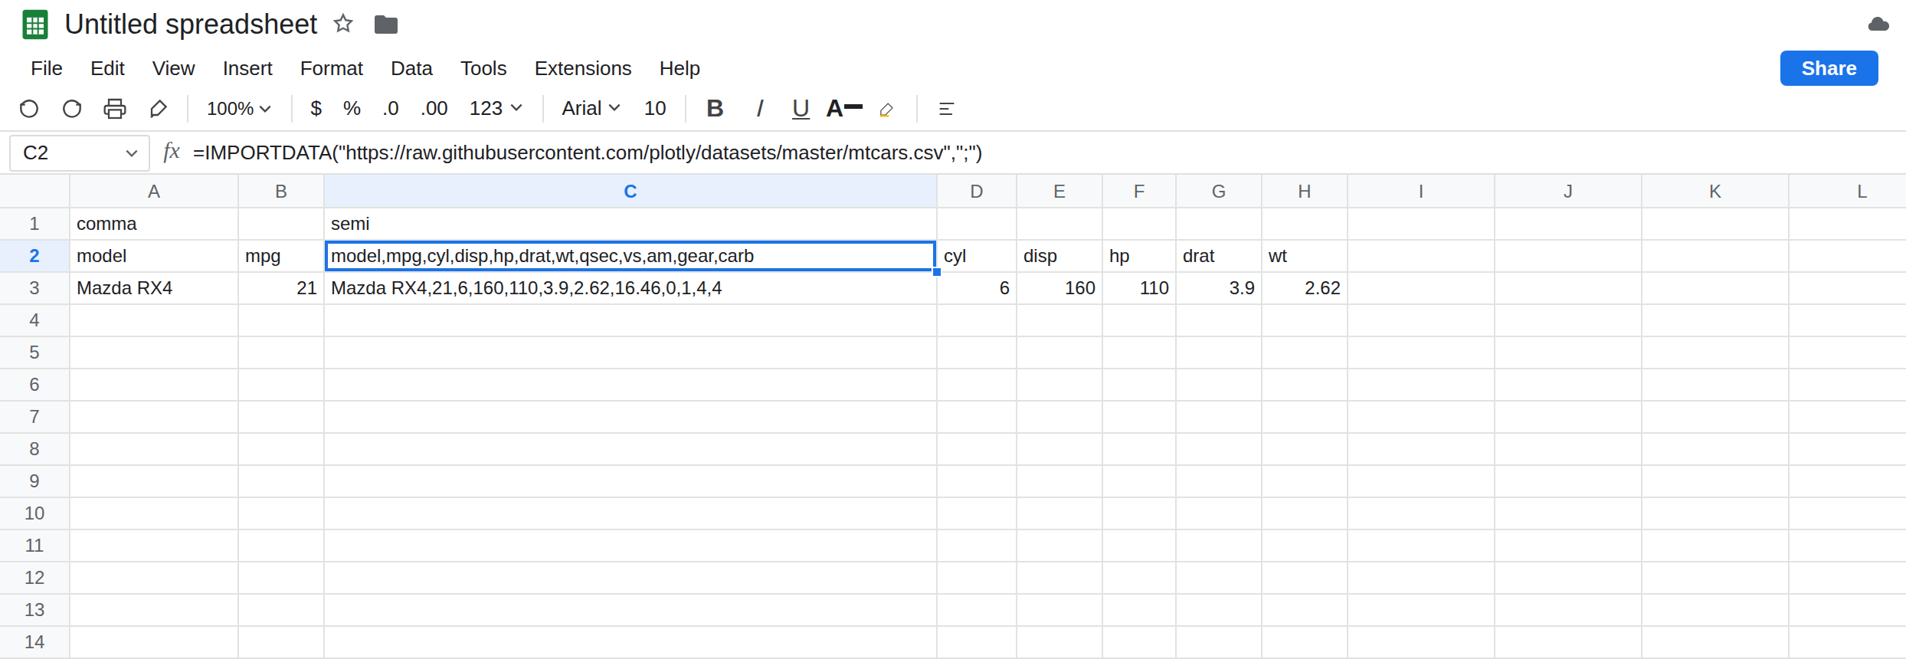
Task: Select column A header
Action: pos(154,192)
